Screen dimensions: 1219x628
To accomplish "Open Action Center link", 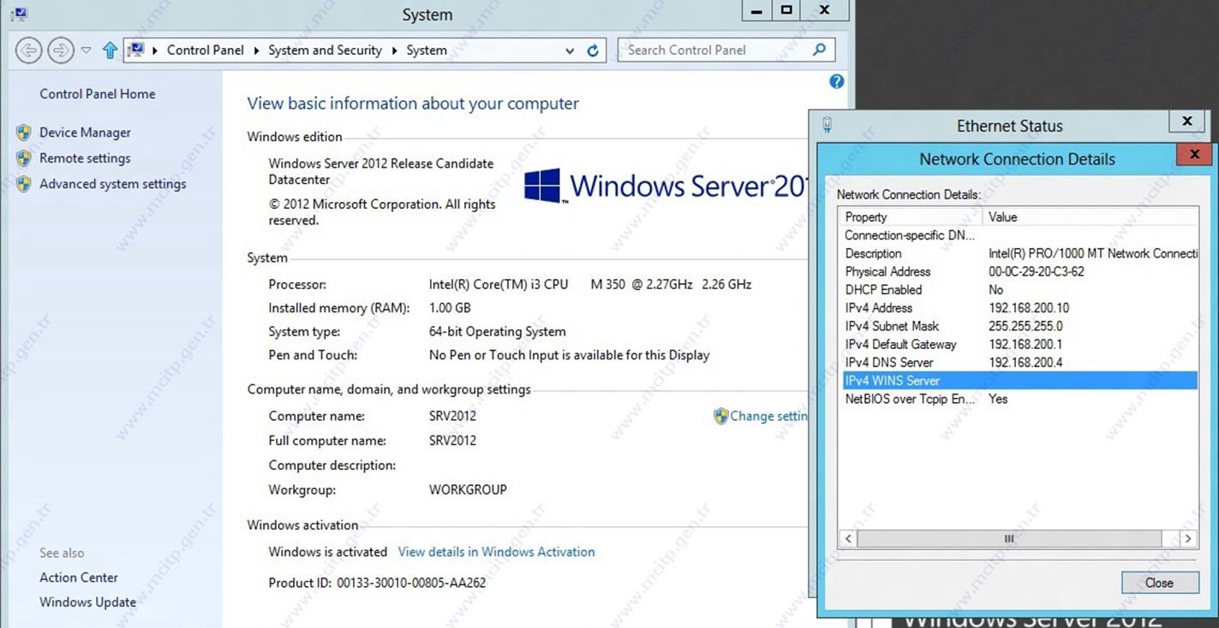I will 79,578.
